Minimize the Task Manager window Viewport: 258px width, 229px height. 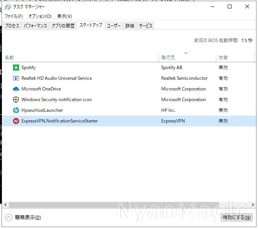click(x=212, y=7)
